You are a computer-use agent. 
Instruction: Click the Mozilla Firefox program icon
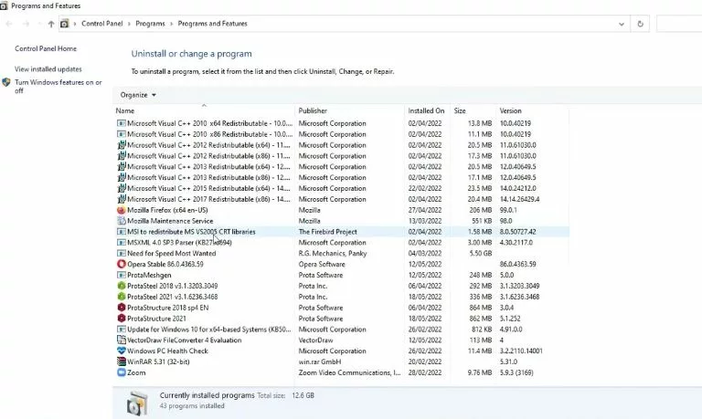121,210
